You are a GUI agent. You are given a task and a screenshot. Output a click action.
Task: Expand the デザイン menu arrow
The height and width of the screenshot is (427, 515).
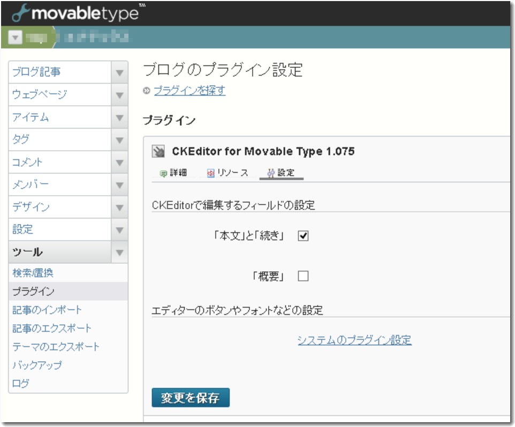click(x=119, y=207)
